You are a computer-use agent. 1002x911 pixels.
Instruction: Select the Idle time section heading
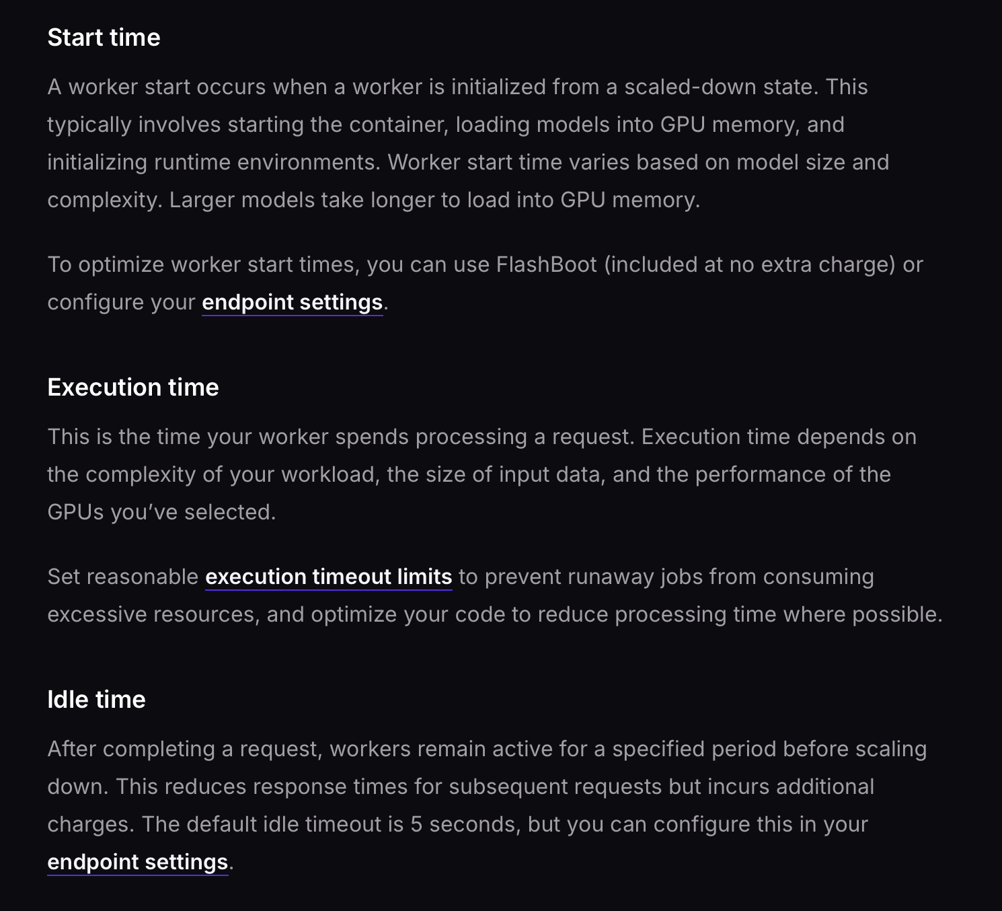click(96, 700)
